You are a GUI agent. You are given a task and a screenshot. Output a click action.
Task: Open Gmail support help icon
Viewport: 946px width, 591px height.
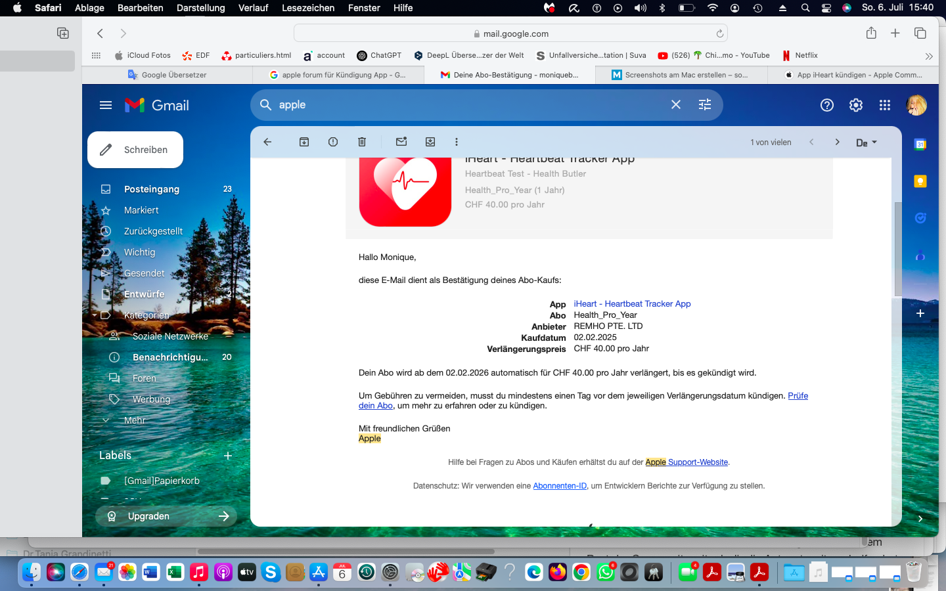(x=827, y=105)
